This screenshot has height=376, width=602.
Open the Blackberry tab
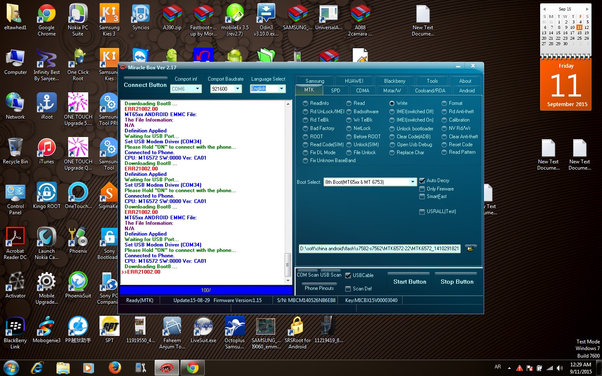(395, 81)
